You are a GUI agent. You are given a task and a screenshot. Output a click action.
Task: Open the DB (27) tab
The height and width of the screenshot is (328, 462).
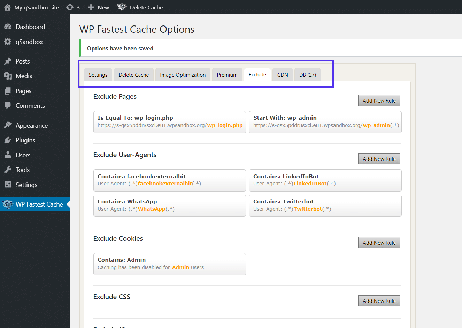coord(307,74)
